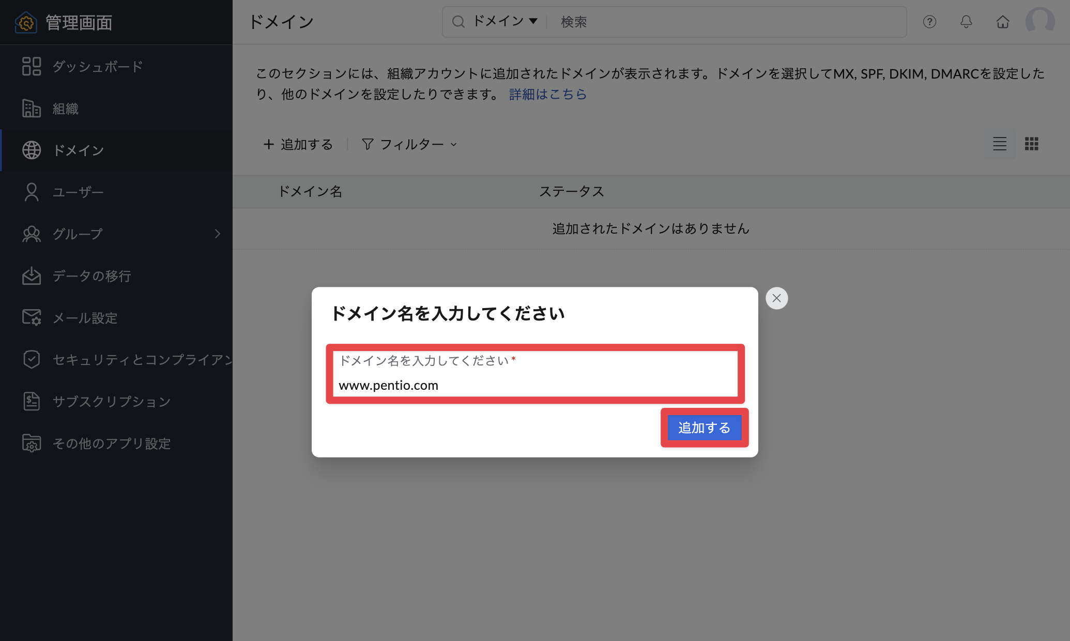Screen dimensions: 1070x641
Task: Open the ドメイン search scope dropdown
Action: point(505,21)
